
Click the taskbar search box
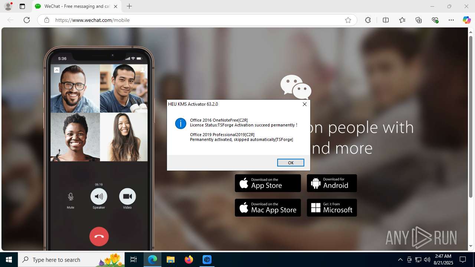(x=71, y=260)
